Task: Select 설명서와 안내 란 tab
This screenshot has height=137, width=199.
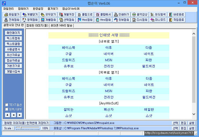Action: point(14,25)
